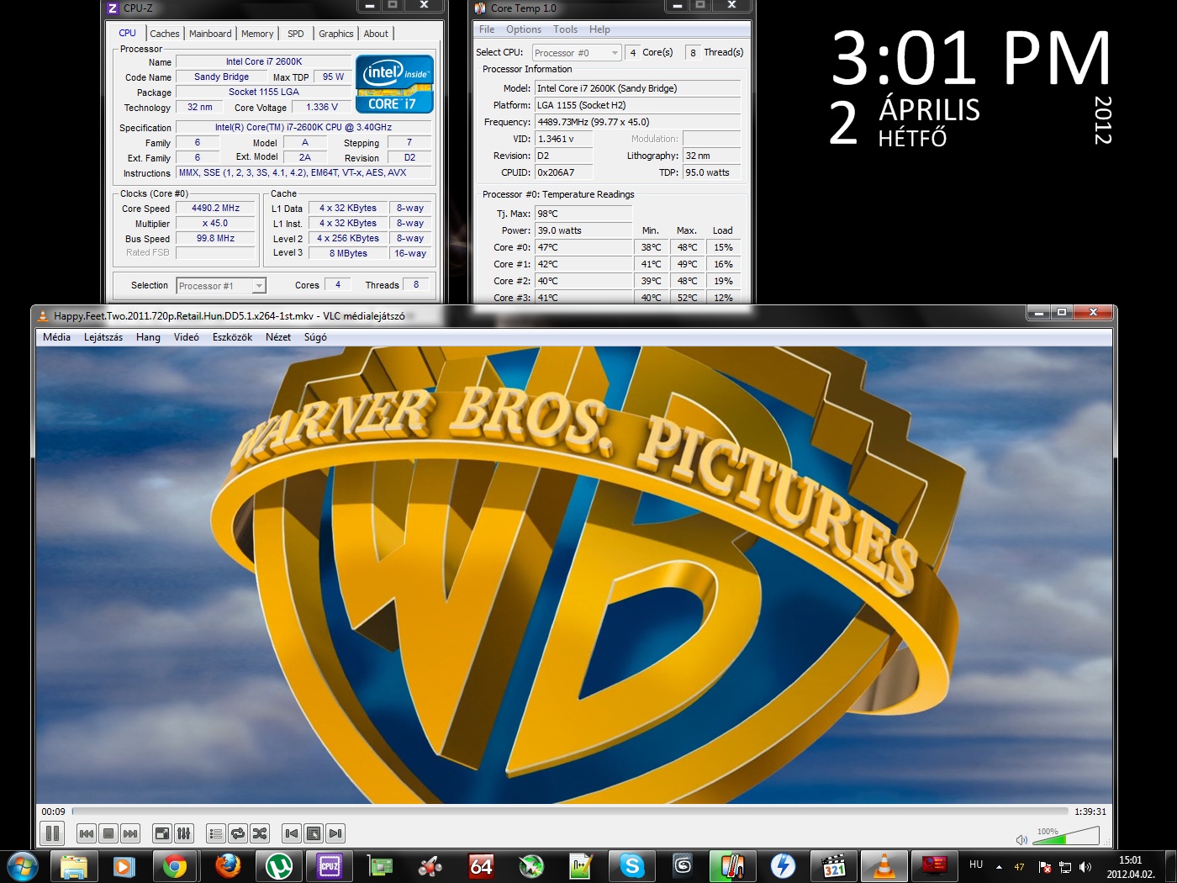
Task: Launch Windows Media Player from taskbar
Action: point(124,866)
